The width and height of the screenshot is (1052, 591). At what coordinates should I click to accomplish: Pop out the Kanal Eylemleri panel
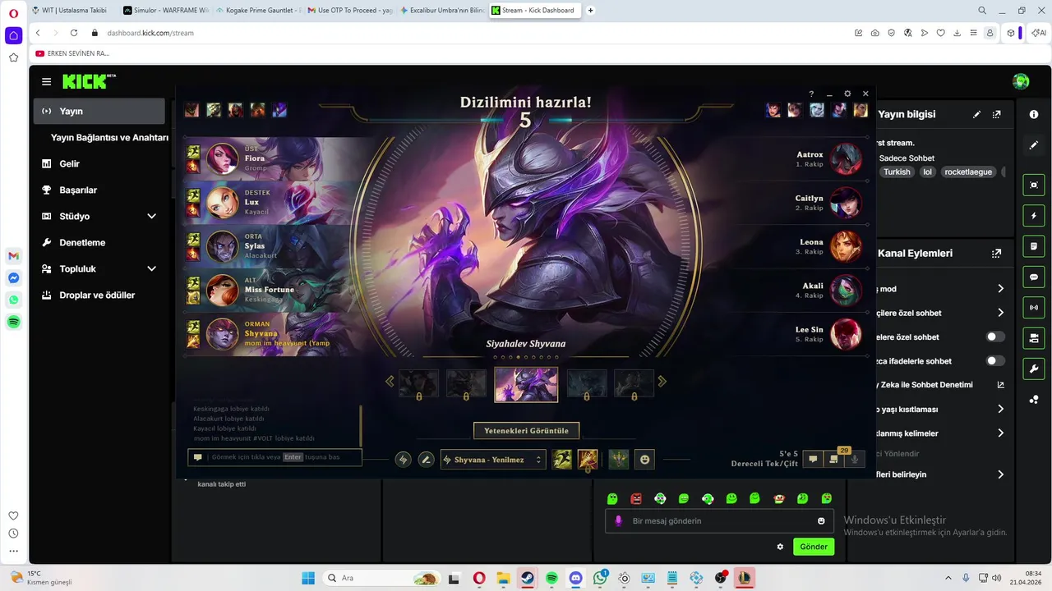[996, 254]
